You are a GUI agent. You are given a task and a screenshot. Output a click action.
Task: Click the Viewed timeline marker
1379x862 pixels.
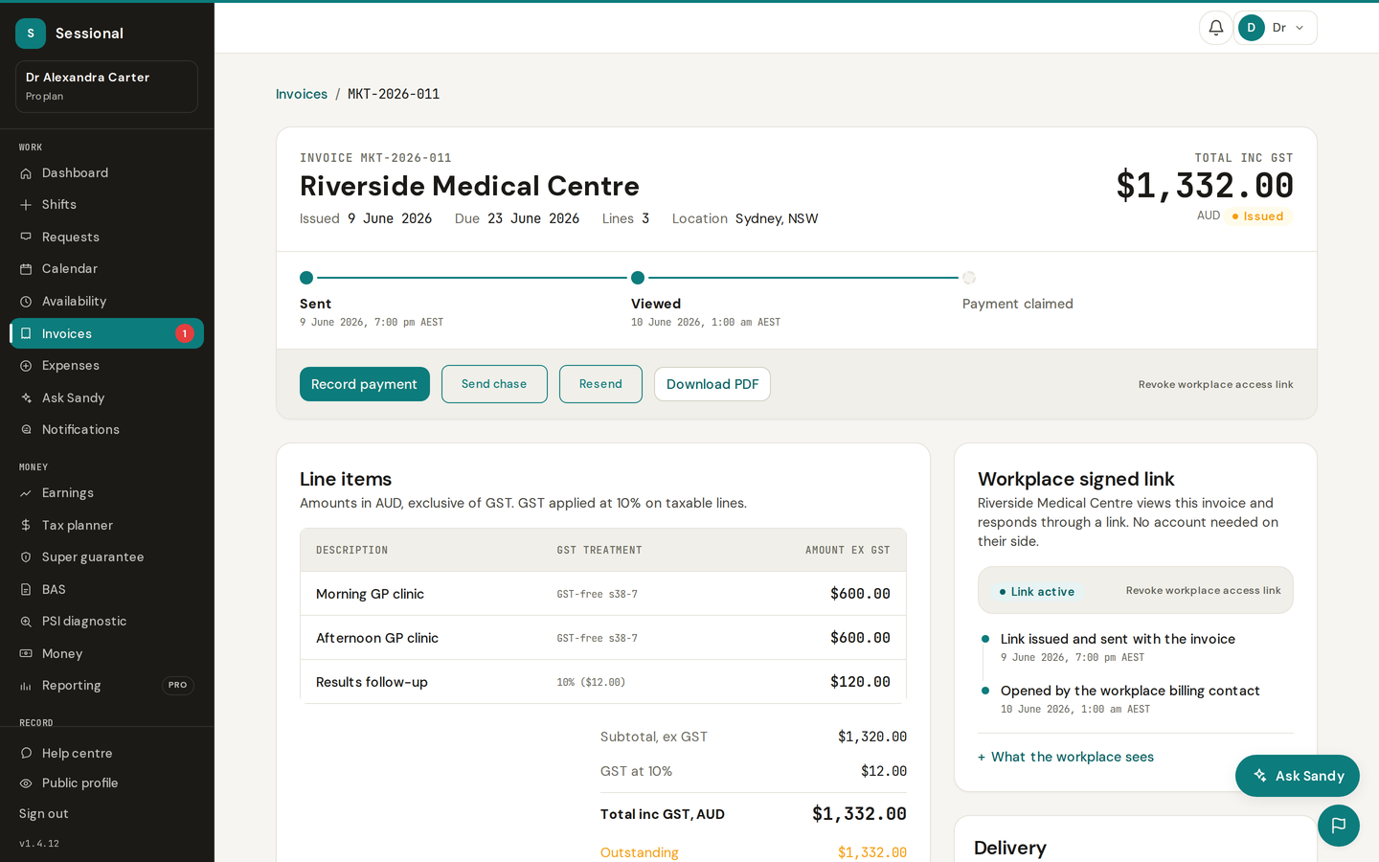point(638,278)
